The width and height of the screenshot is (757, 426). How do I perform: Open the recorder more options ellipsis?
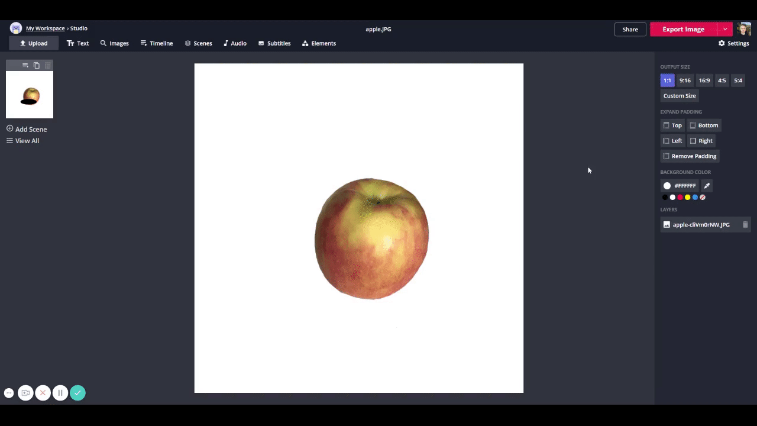pos(9,393)
